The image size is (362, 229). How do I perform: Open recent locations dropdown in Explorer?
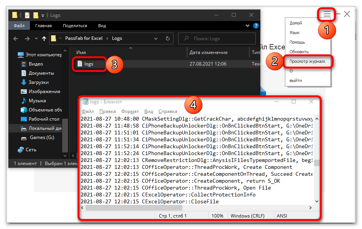[36, 39]
